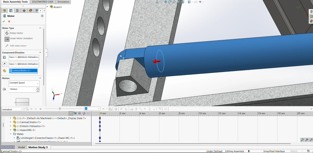The width and height of the screenshot is (313, 153).
Task: Click the Animation Wizard icon
Action: [x=116, y=109]
